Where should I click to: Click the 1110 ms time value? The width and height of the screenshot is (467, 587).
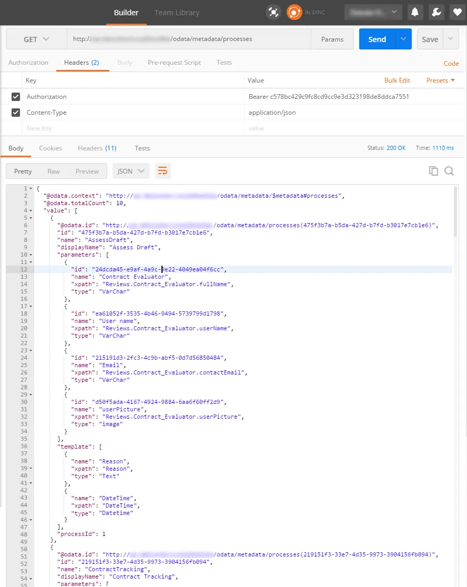[x=443, y=148]
